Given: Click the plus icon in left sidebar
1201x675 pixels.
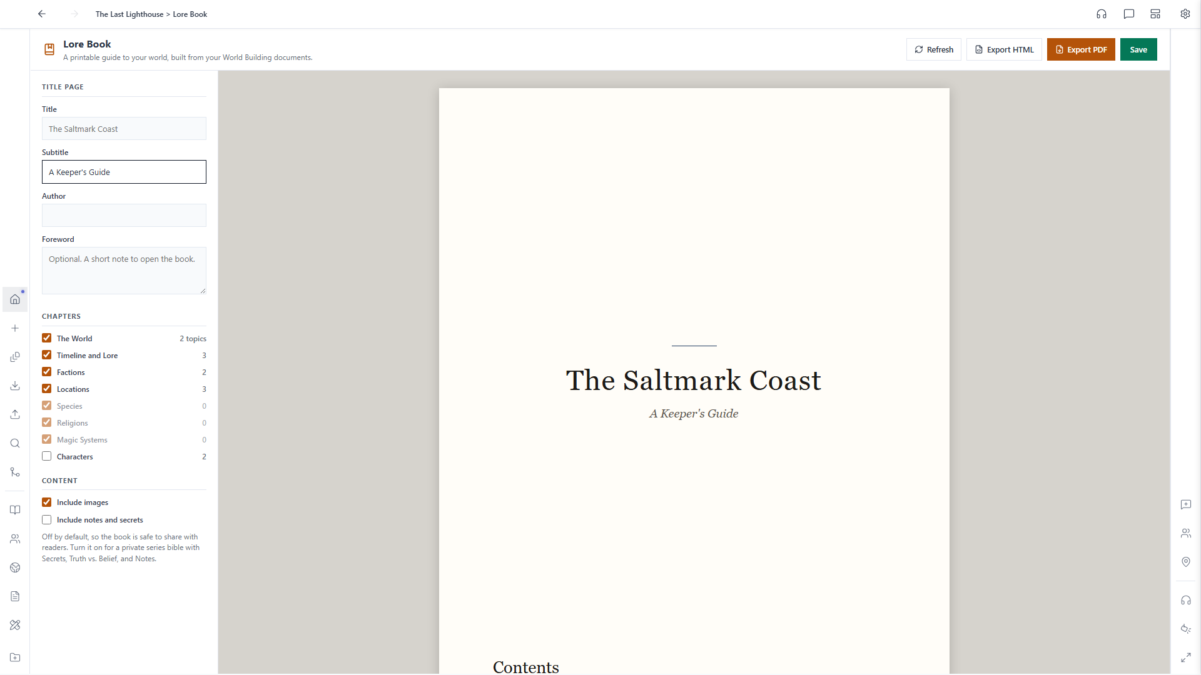Looking at the screenshot, I should point(15,328).
